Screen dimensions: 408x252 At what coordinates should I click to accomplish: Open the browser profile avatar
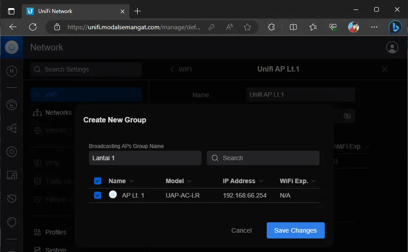click(354, 27)
